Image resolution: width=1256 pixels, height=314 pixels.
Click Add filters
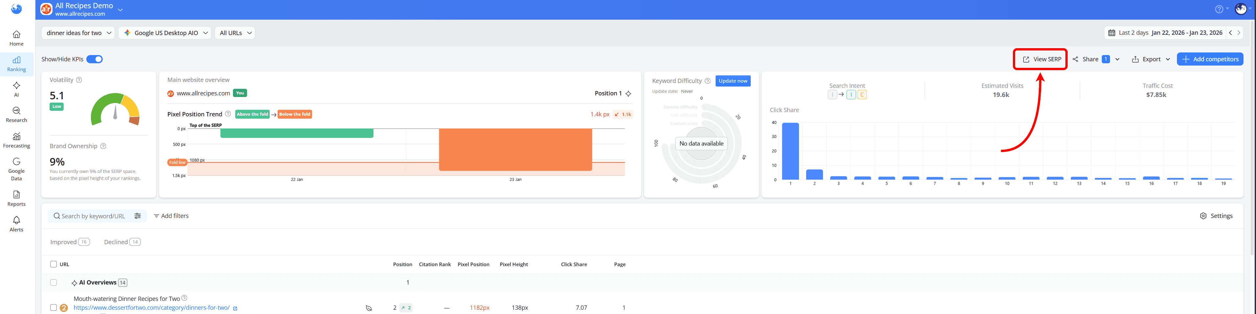pos(171,216)
